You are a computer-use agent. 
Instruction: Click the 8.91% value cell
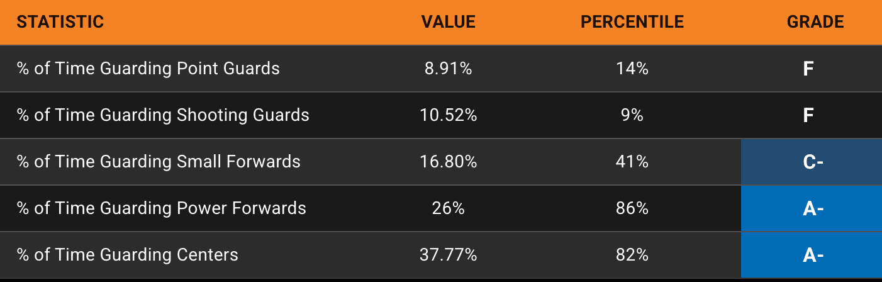tap(448, 69)
